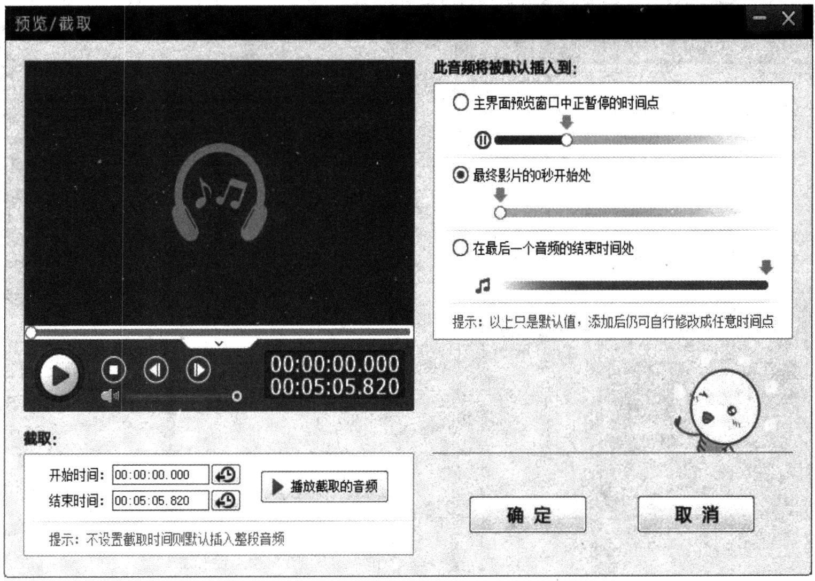Step forward one frame icon
The width and height of the screenshot is (815, 581).
198,370
